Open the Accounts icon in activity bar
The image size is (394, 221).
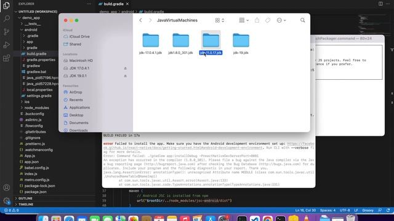pos(7,187)
